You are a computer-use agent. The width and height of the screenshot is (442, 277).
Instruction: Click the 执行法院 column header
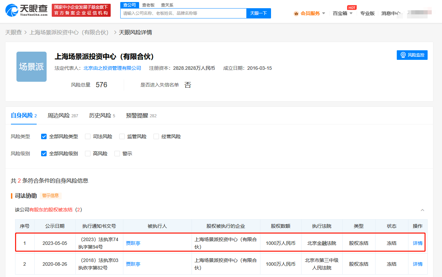[322, 226]
